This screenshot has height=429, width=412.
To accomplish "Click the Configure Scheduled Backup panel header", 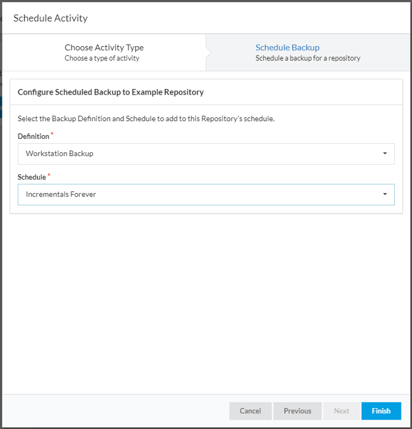I will (x=111, y=92).
